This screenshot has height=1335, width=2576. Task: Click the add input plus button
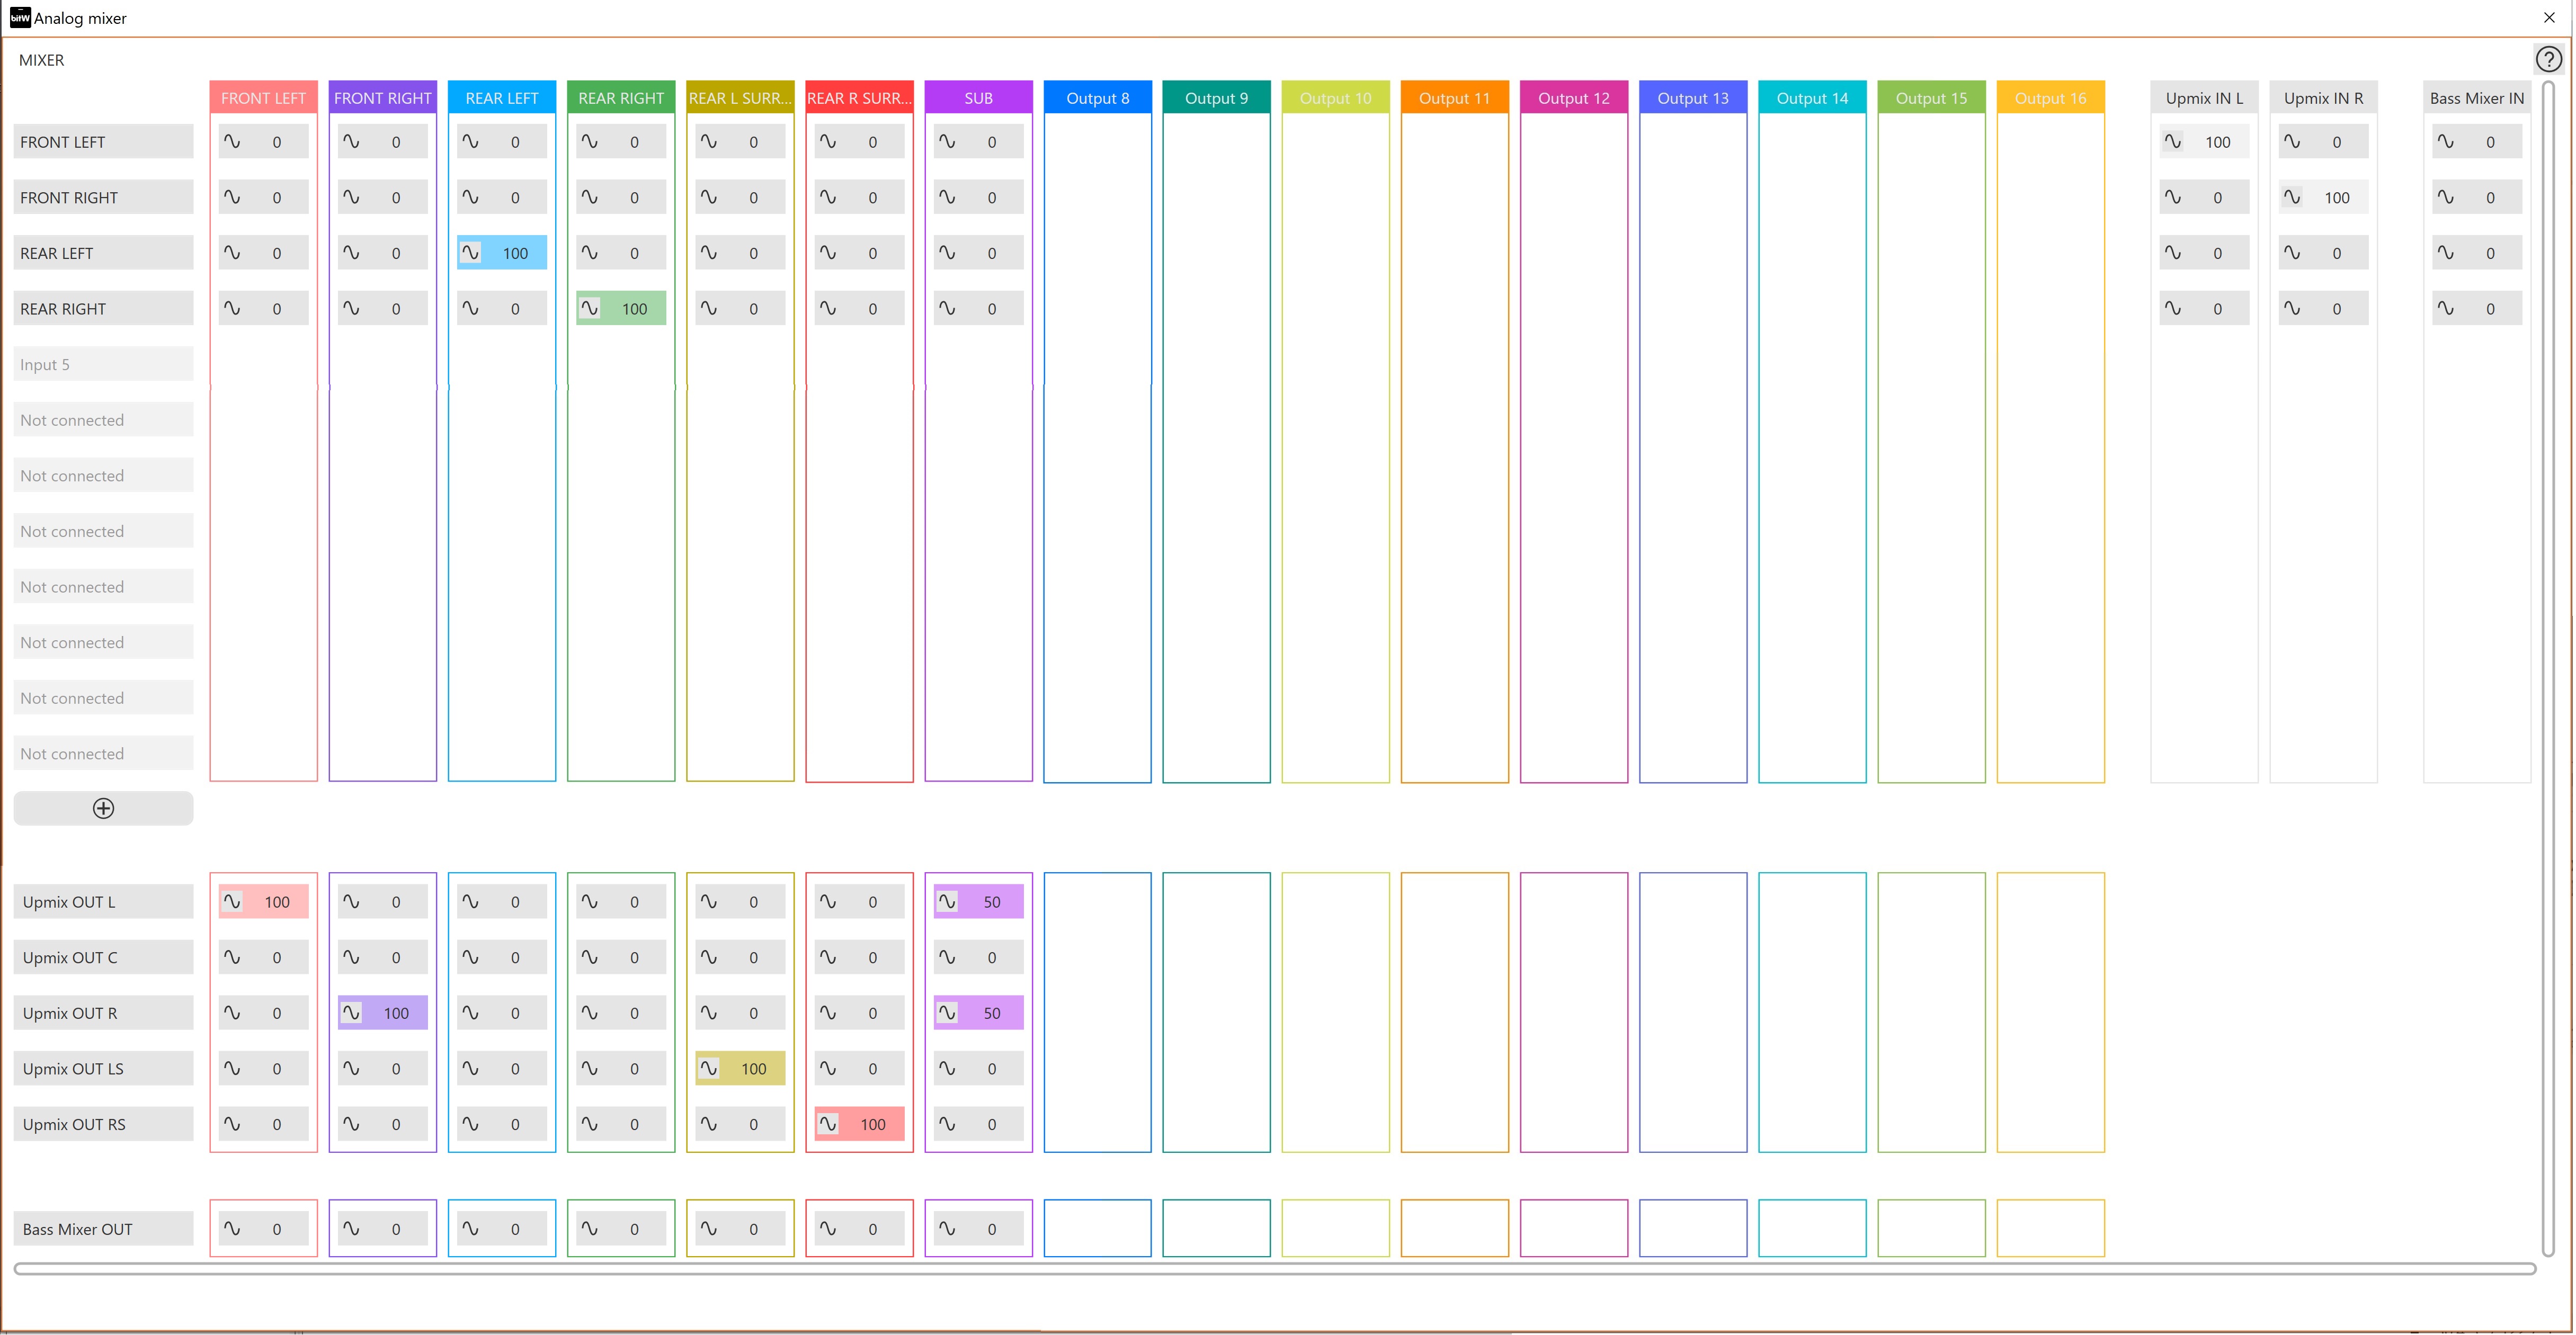103,808
